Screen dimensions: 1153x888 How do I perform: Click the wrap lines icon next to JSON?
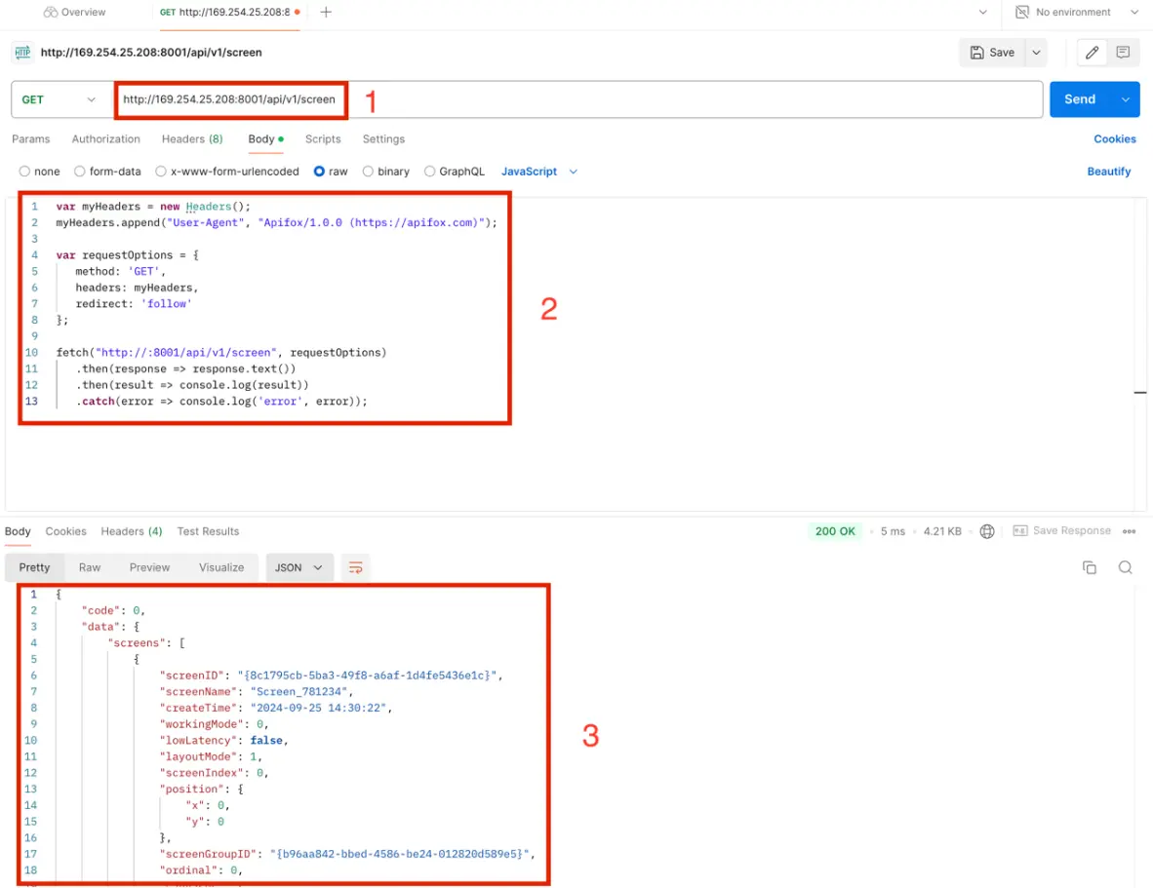(x=356, y=567)
